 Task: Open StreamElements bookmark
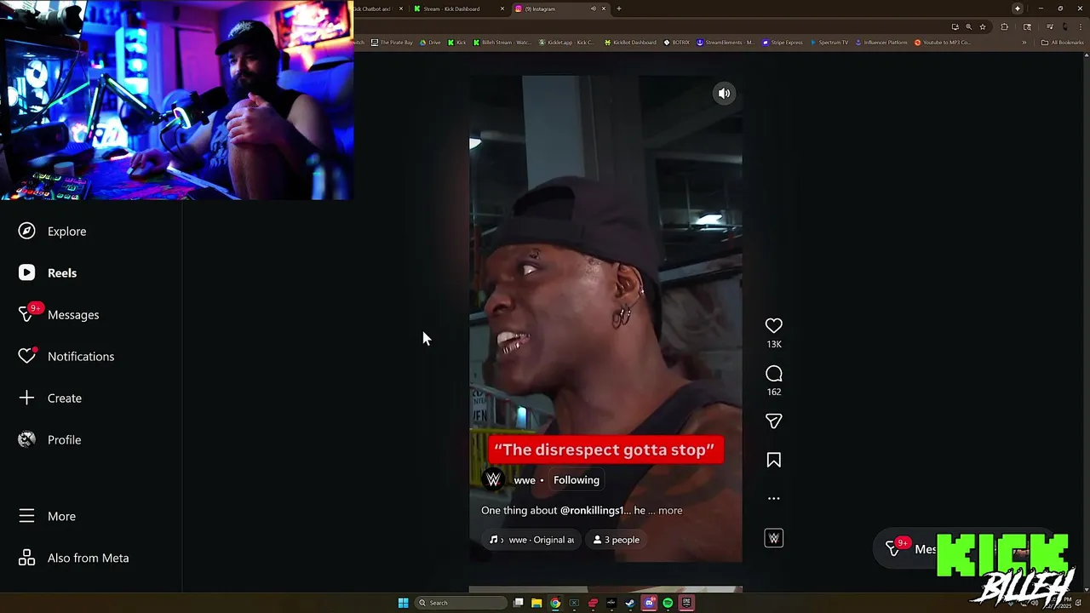coord(726,43)
